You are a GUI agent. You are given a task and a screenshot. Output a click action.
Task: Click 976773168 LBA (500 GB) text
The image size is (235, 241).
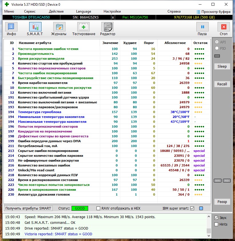pos(194,17)
